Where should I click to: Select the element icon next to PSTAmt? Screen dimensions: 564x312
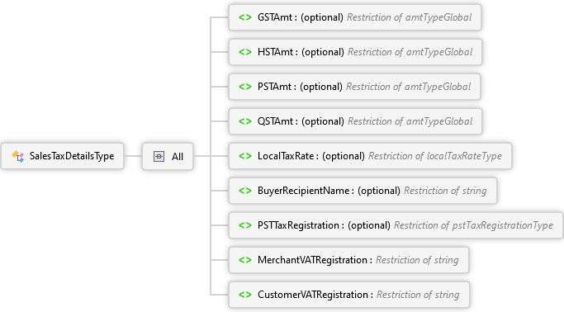point(245,87)
